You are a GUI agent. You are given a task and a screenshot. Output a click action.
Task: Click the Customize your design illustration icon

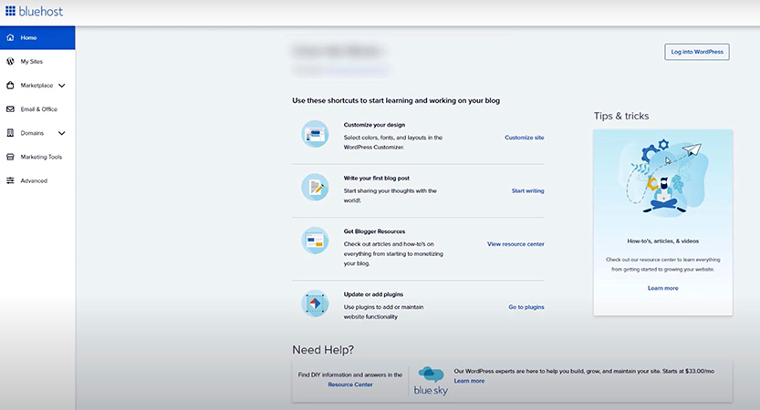coord(315,134)
